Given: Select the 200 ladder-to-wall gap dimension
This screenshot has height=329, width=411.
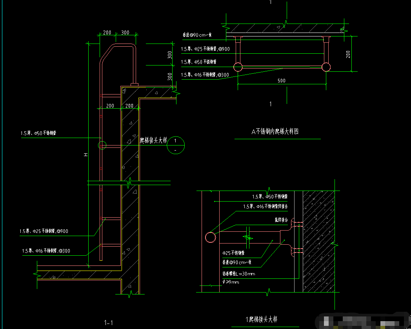Looking at the screenshot, I should point(110,105).
